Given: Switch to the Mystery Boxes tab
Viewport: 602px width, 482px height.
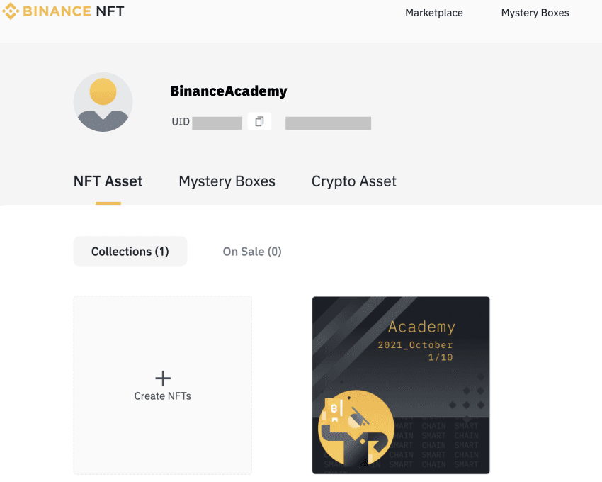Looking at the screenshot, I should [x=227, y=181].
